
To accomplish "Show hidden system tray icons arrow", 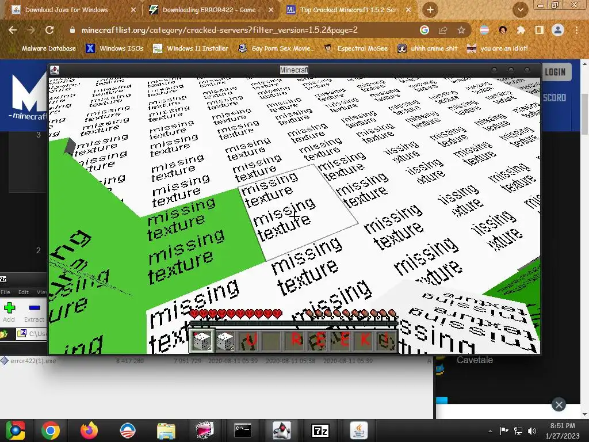I will (x=490, y=431).
